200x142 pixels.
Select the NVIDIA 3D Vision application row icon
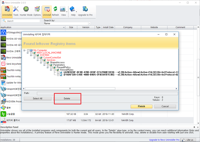(3, 39)
